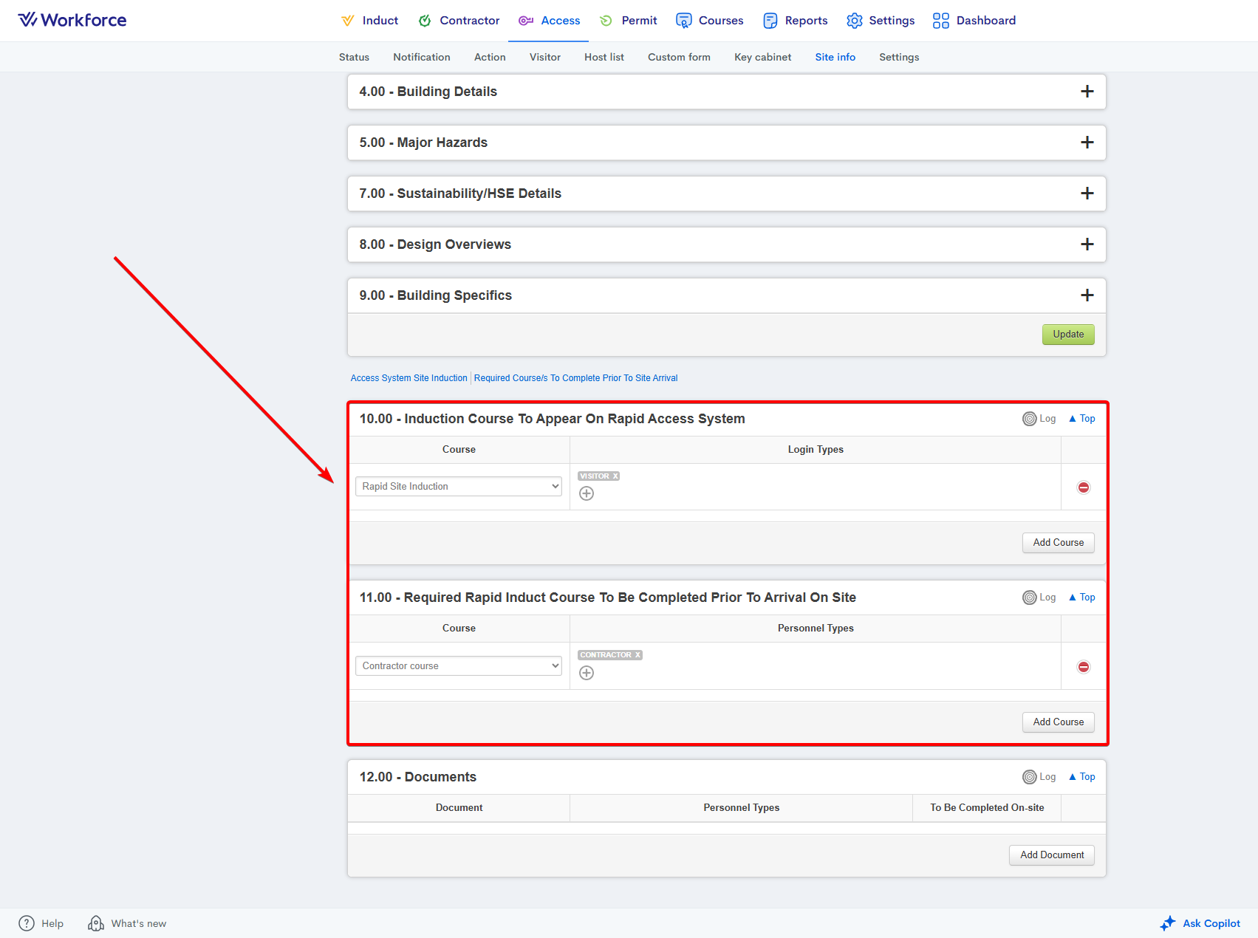Add a login type under the VISITOR tag

(x=587, y=493)
